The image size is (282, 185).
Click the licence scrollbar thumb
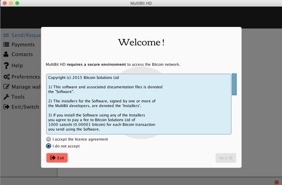[234, 85]
